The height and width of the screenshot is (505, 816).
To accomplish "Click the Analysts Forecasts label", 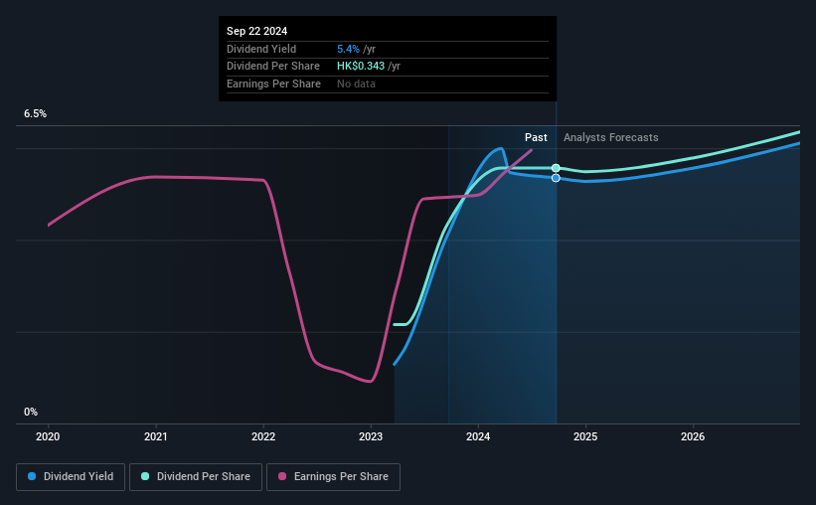I will tap(610, 137).
